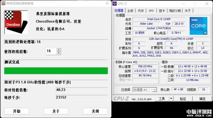Image resolution: width=213 pixels, height=118 pixels.
Task: Open the SPD tab
Action: pos(151,11)
